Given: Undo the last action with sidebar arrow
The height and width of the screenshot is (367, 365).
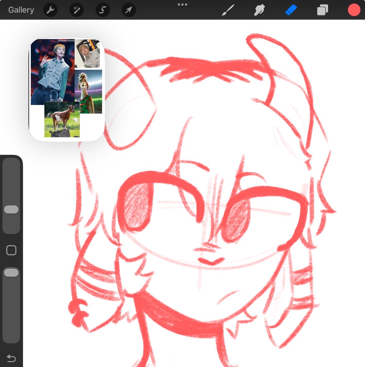Looking at the screenshot, I should [11, 358].
